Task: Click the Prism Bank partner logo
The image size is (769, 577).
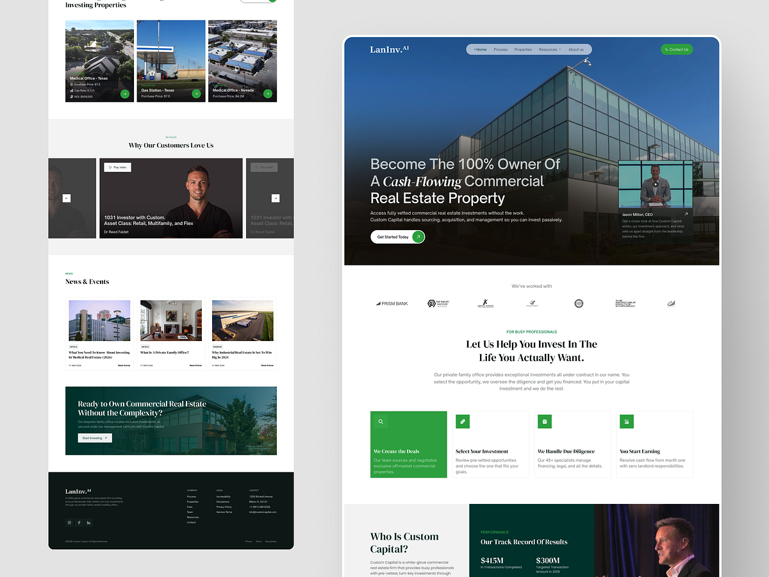Action: [x=392, y=303]
